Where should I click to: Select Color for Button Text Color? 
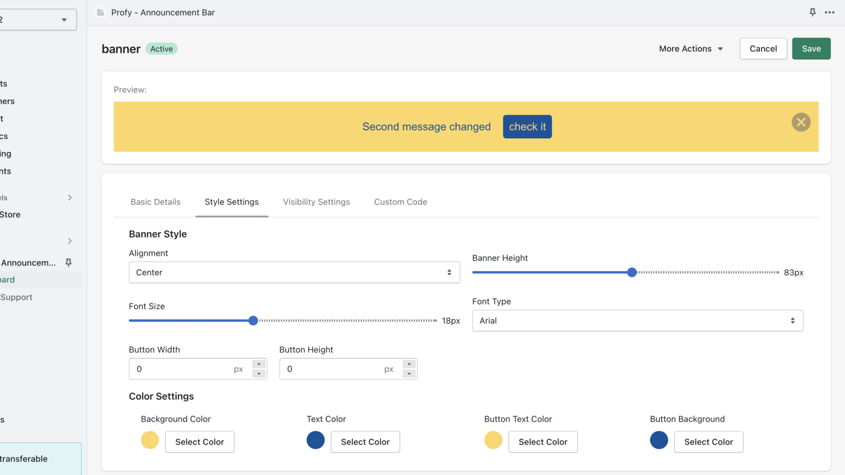coord(543,442)
